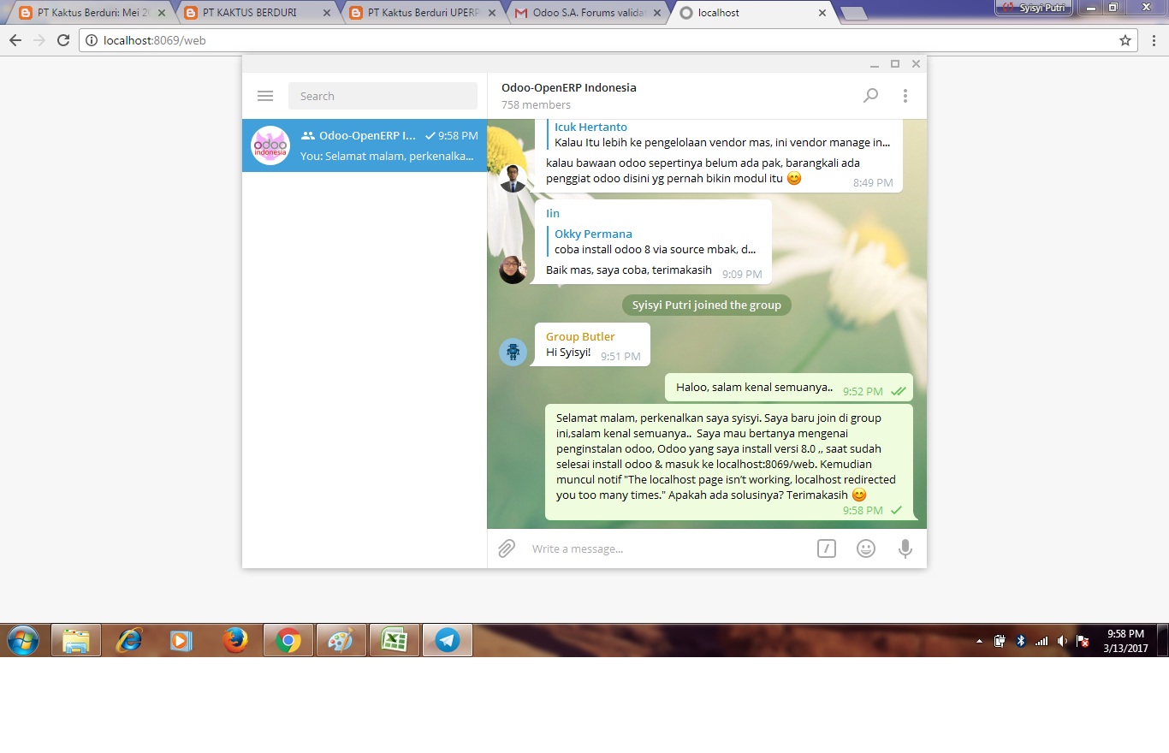This screenshot has height=753, width=1169.
Task: Click the long 'Selamat malam, perkenalkan' message
Action: (x=729, y=462)
